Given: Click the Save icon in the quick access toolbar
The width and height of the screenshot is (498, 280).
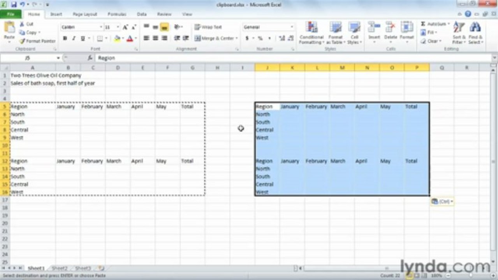Looking at the screenshot, I should point(14,5).
